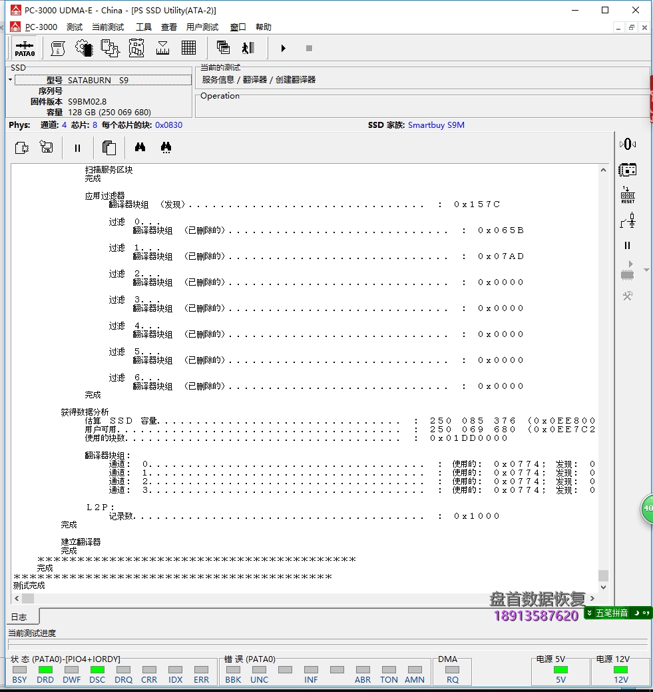Image resolution: width=653 pixels, height=692 pixels.
Task: Open the 用户测试 menu
Action: [202, 27]
